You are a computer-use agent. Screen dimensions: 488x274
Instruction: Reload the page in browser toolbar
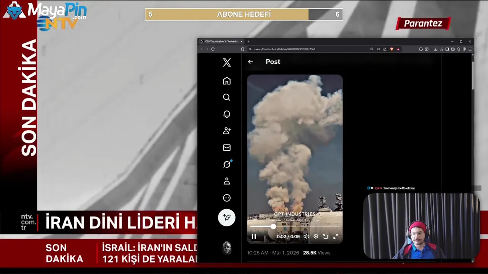(x=213, y=49)
